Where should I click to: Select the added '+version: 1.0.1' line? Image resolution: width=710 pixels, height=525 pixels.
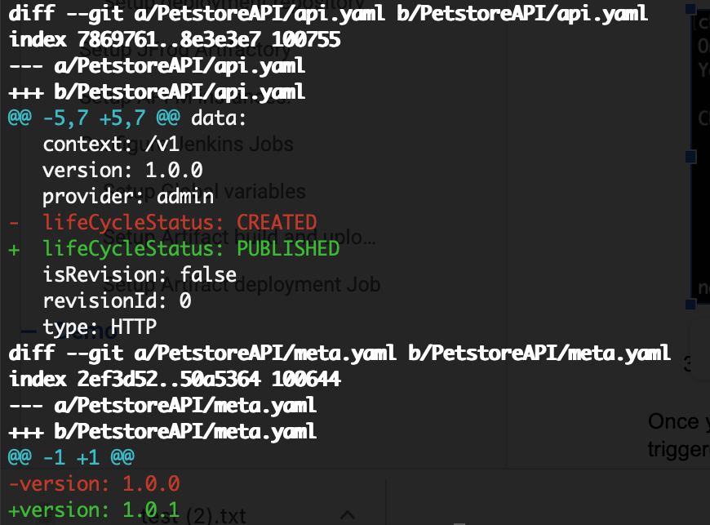coord(94,510)
